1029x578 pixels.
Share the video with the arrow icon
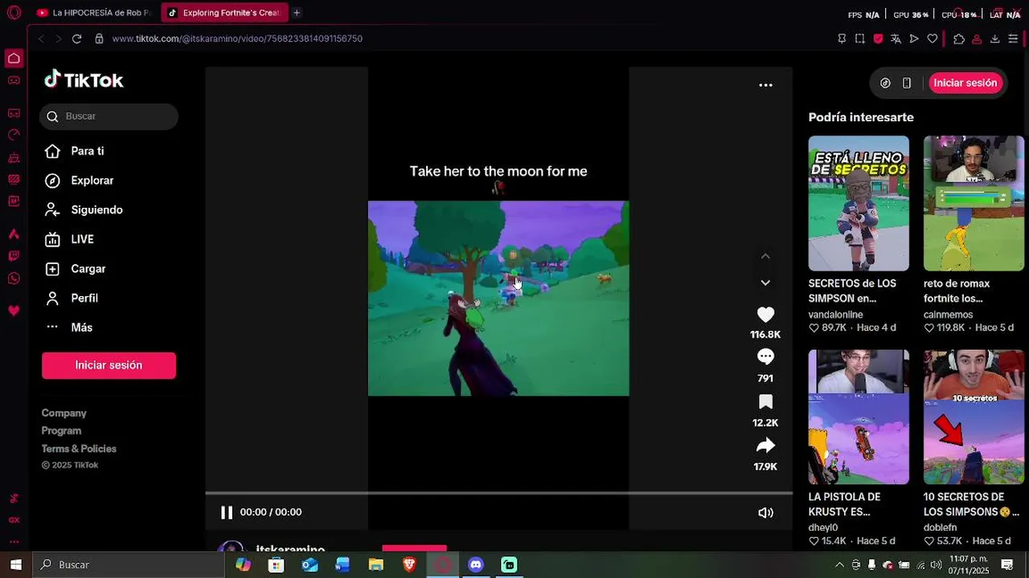[765, 446]
